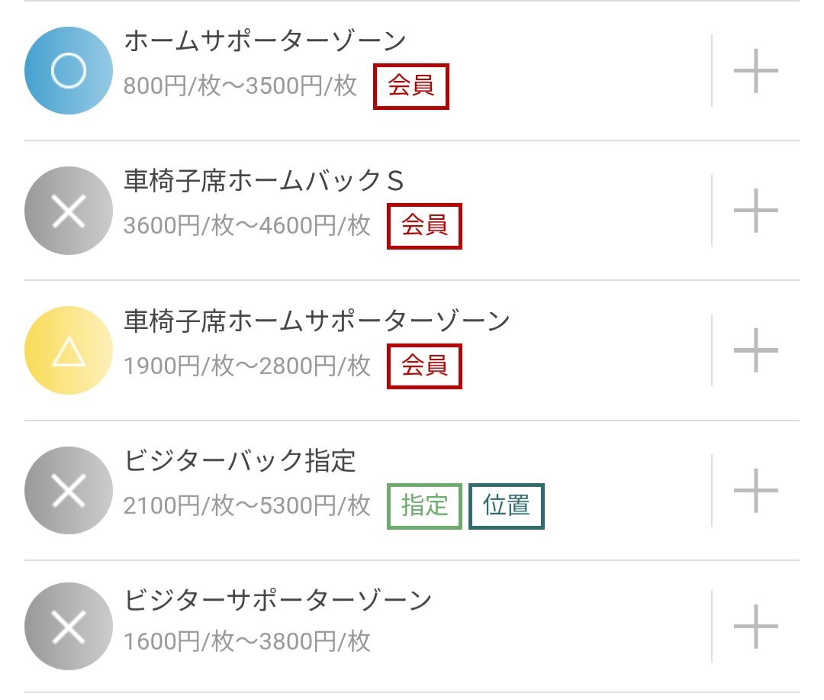The width and height of the screenshot is (824, 700).
Task: Expand 車椅子席ホームサポーターゾーン with plus icon
Action: 755,350
